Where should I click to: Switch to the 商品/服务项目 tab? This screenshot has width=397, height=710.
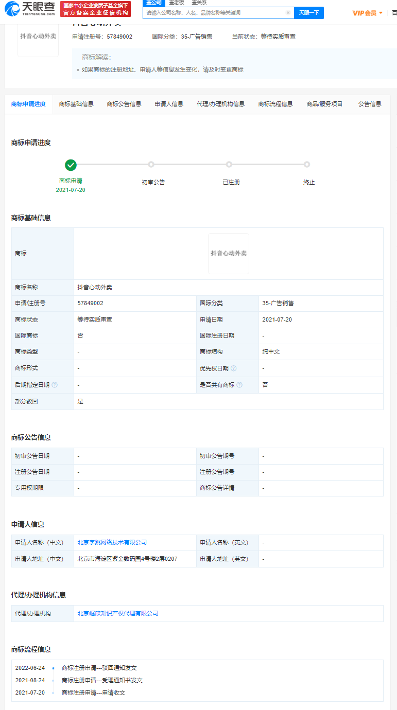tap(324, 104)
